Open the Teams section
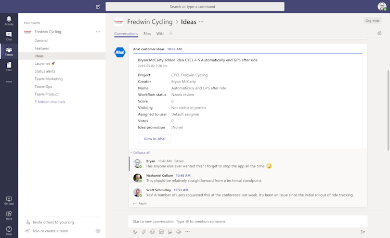Screen dimensions: 390x238 tap(9, 51)
